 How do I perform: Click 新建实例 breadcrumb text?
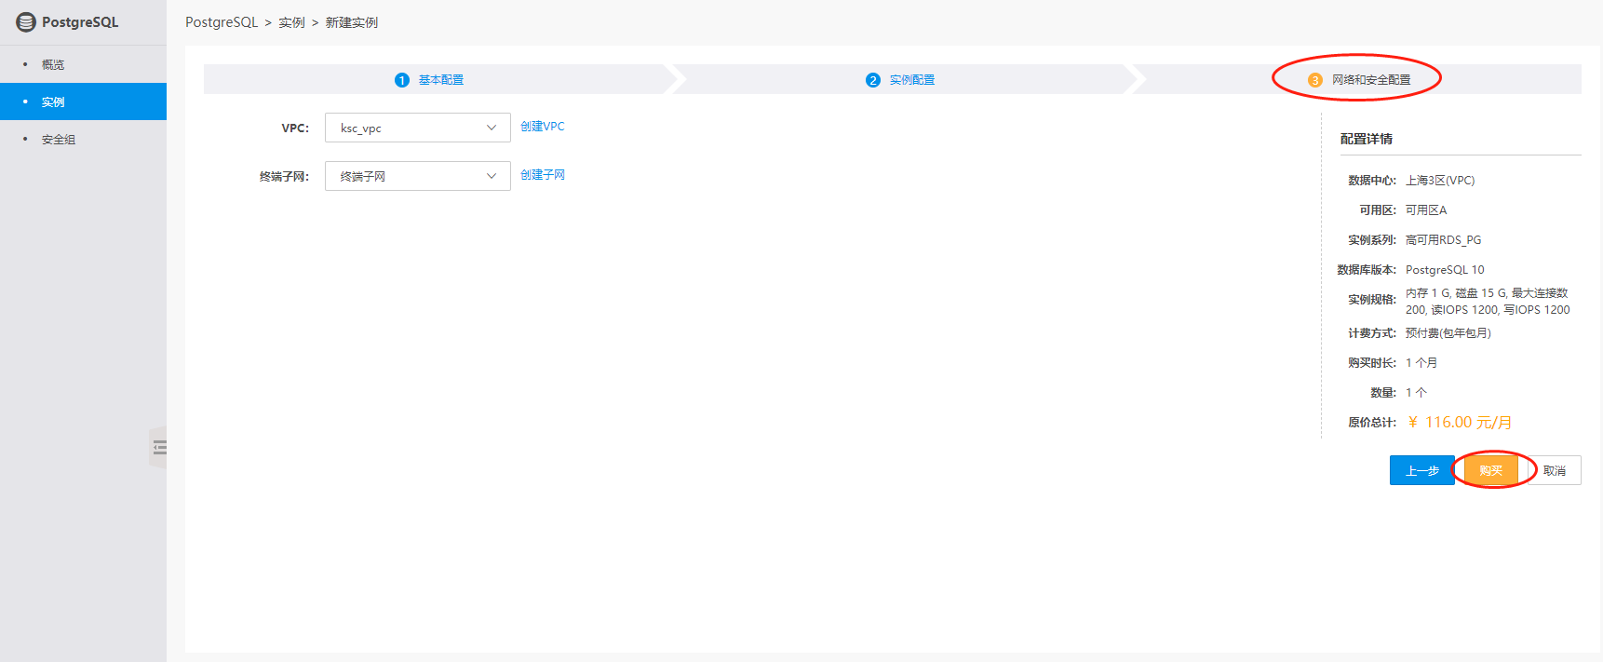coord(352,22)
